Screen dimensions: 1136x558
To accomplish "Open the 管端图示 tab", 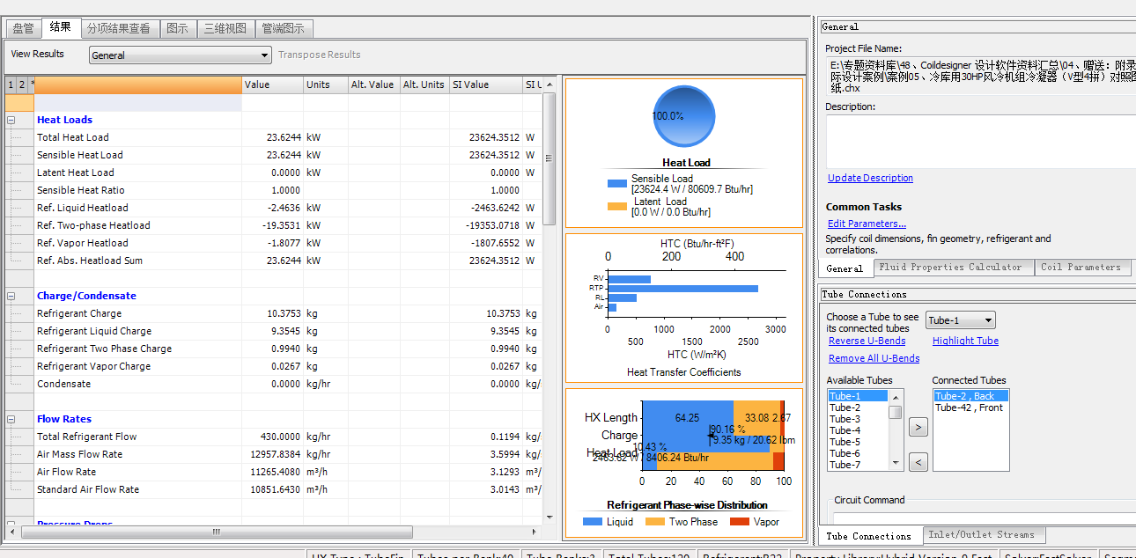I will [x=284, y=28].
